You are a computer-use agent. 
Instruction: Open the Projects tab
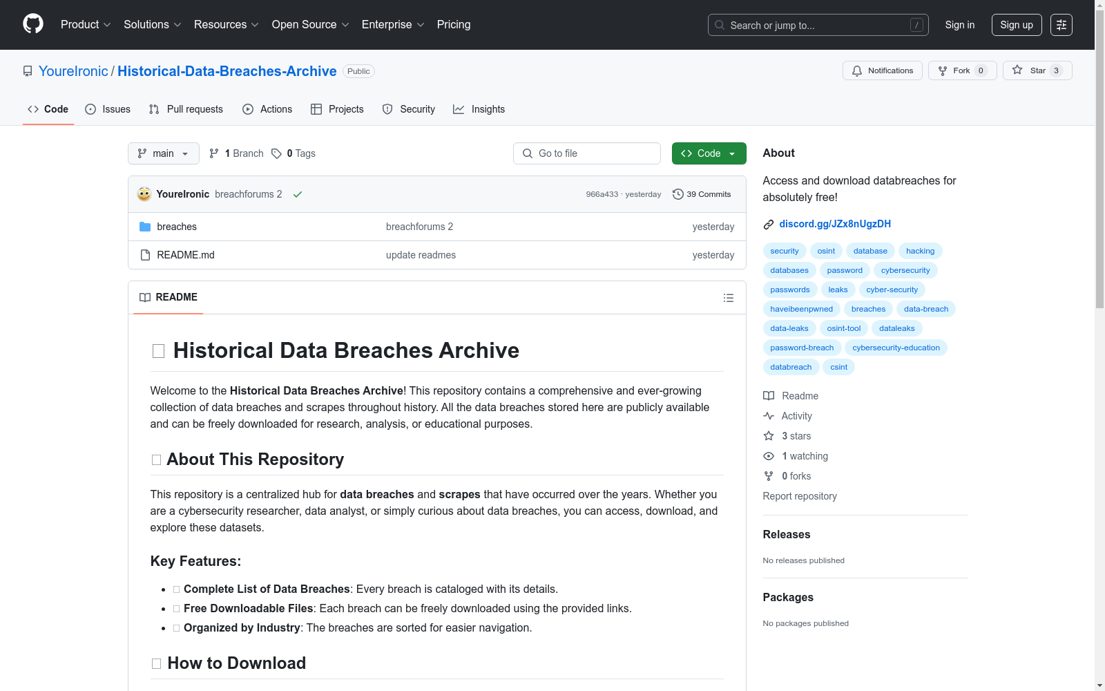pyautogui.click(x=337, y=109)
